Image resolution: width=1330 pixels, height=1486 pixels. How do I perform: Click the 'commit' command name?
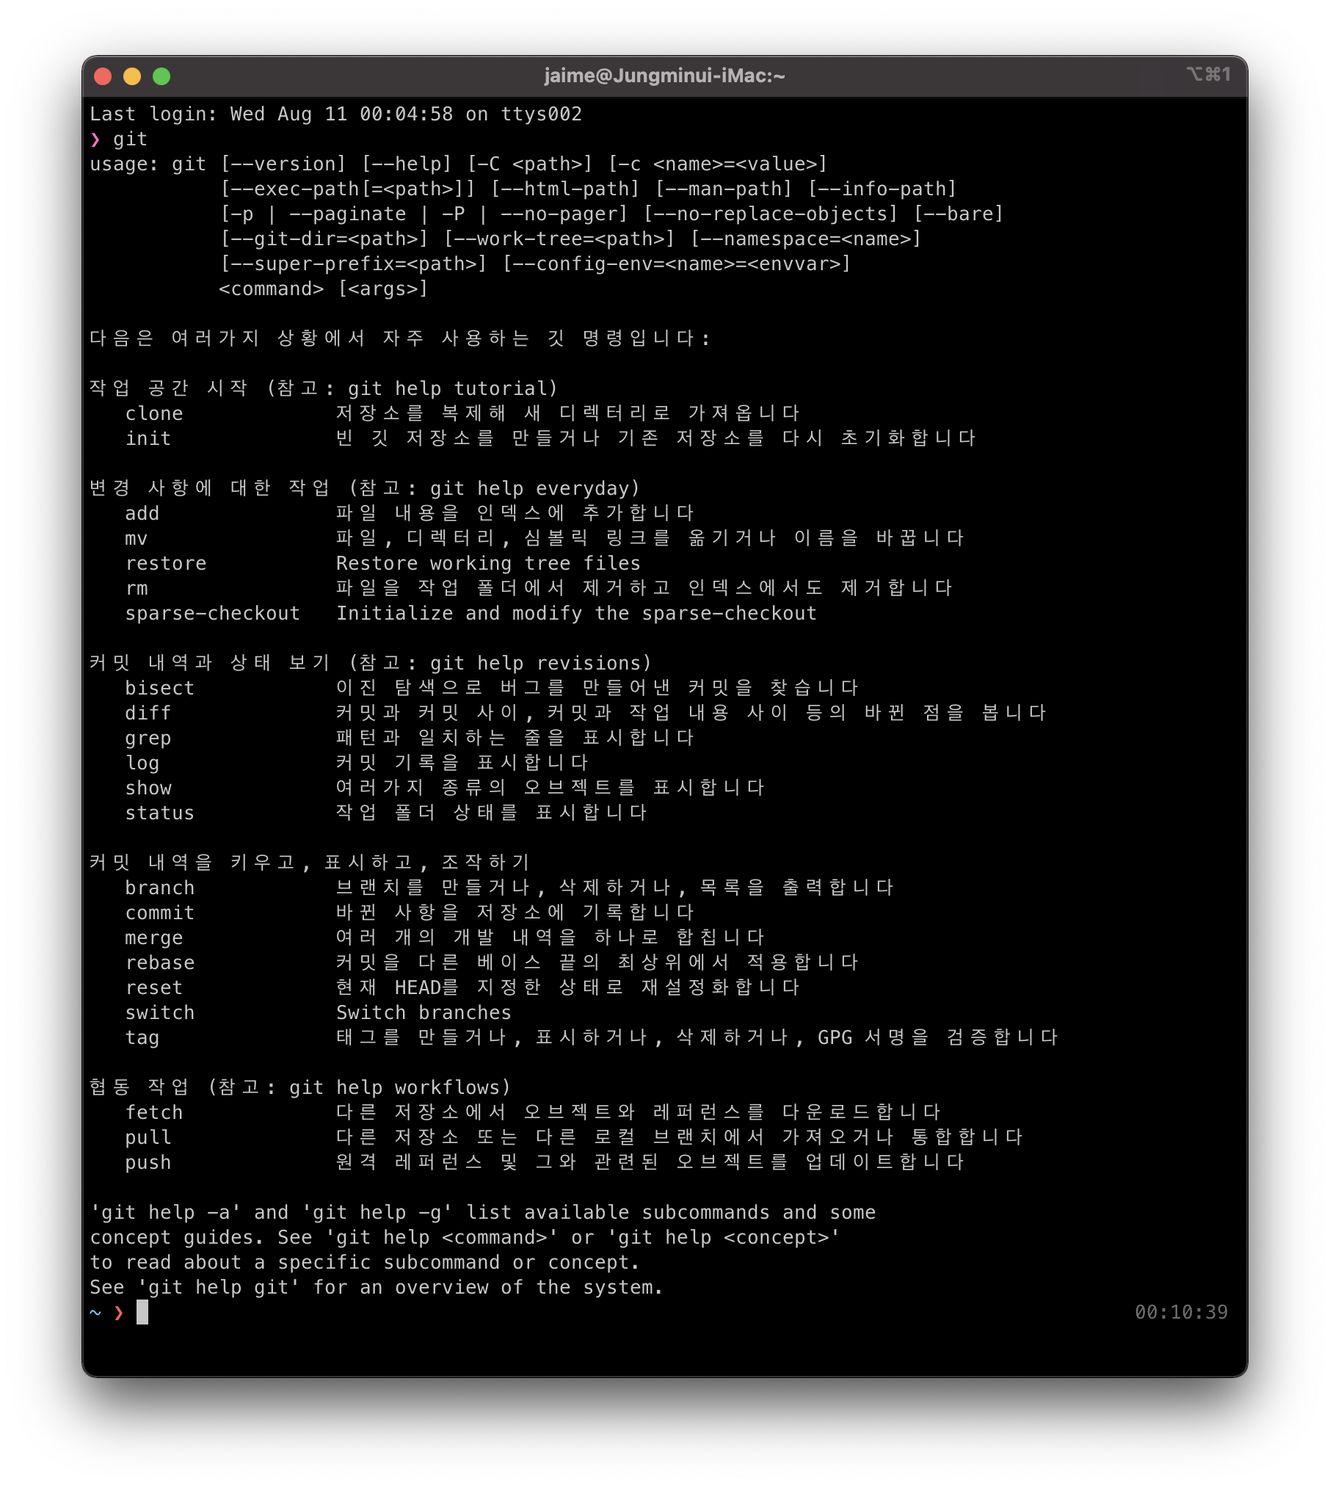[x=160, y=913]
